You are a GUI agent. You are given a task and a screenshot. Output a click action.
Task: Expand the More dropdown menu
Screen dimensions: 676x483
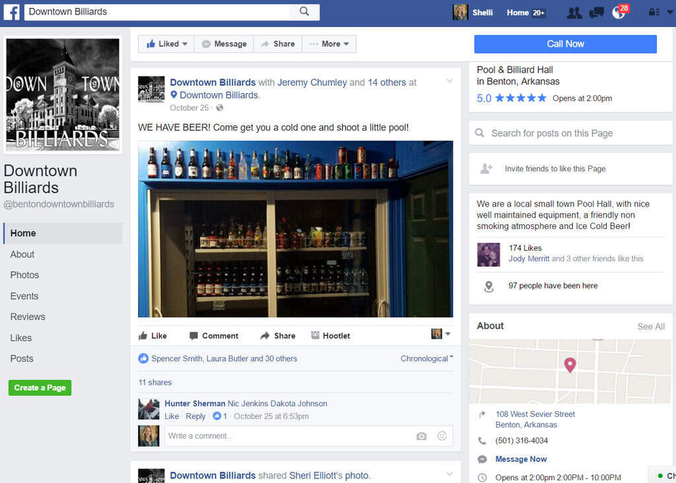tap(329, 44)
